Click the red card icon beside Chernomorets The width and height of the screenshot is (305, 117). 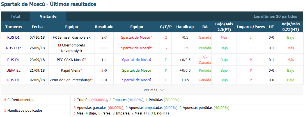[x=59, y=45]
